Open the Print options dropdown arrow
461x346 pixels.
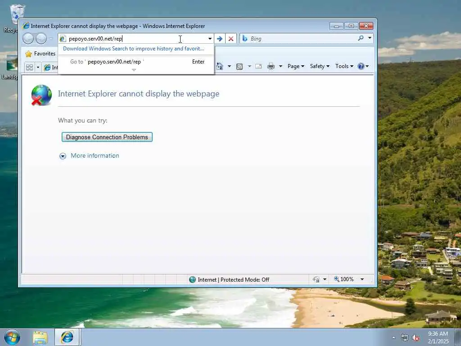pyautogui.click(x=280, y=66)
